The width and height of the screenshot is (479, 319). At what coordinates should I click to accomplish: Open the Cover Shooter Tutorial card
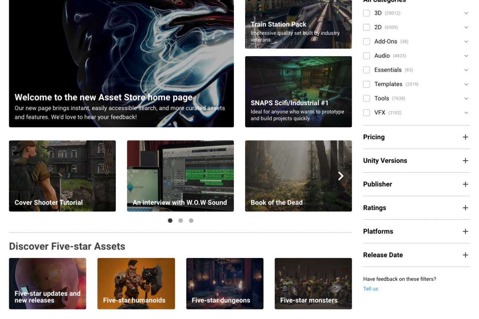[62, 176]
